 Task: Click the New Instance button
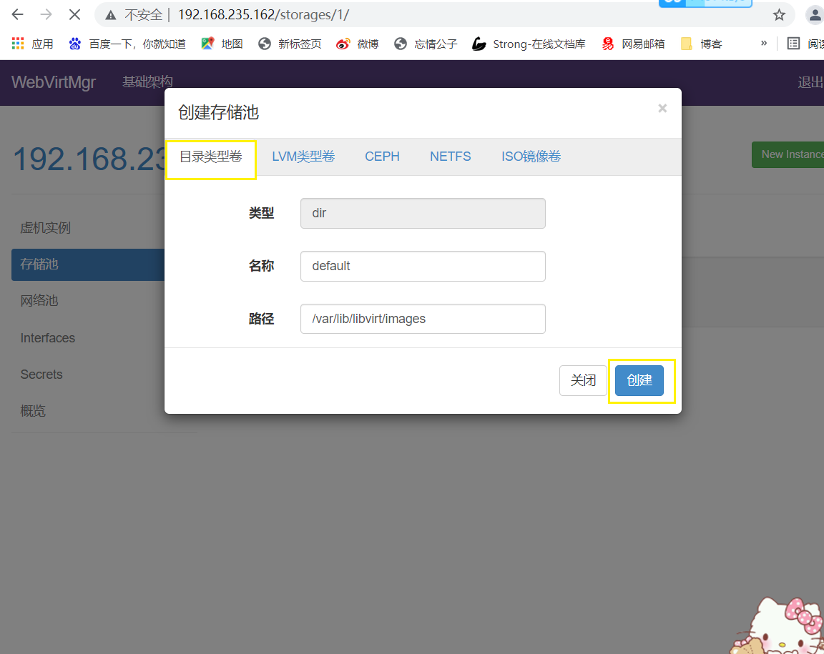(x=796, y=154)
